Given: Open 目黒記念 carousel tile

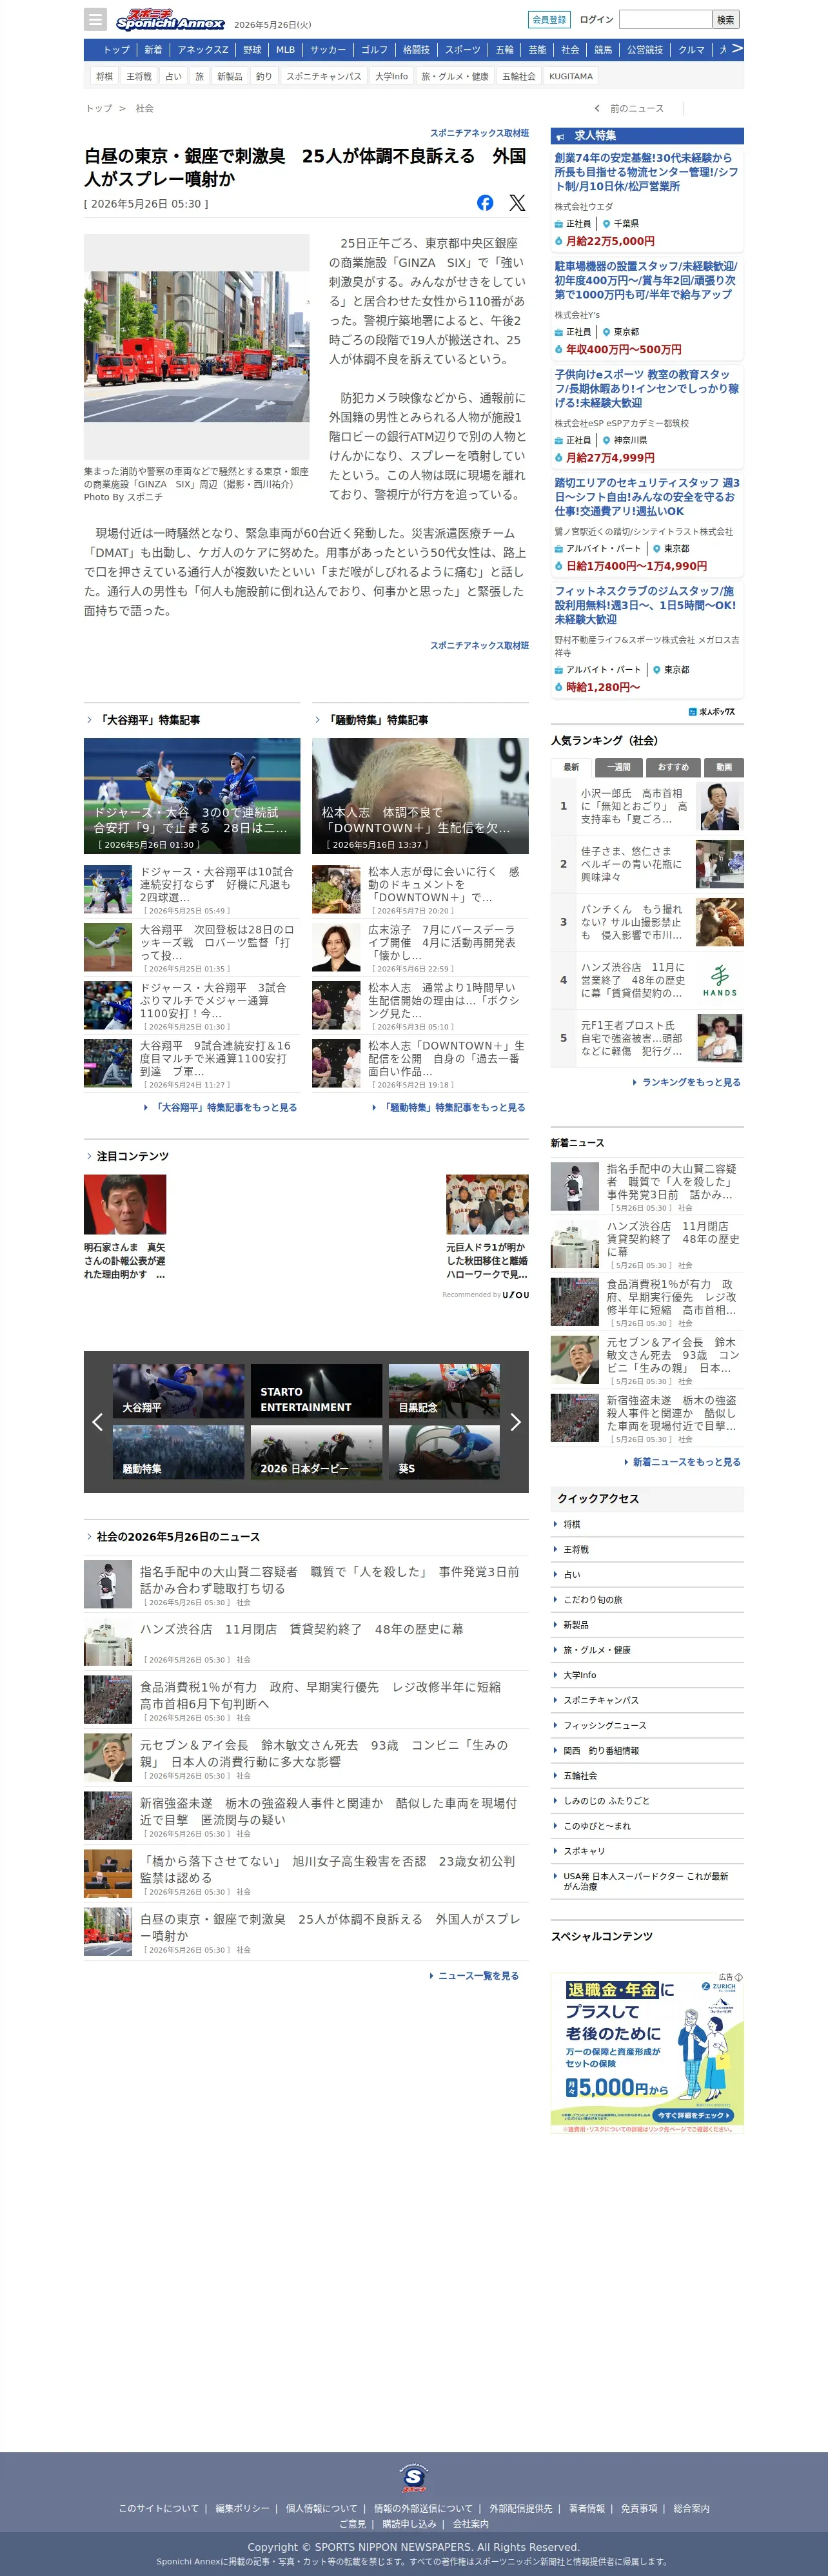Looking at the screenshot, I should pyautogui.click(x=444, y=1391).
